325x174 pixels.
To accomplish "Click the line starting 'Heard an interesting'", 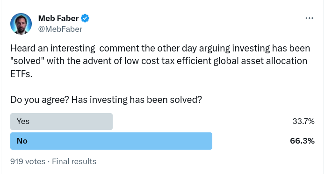I will pos(160,49).
